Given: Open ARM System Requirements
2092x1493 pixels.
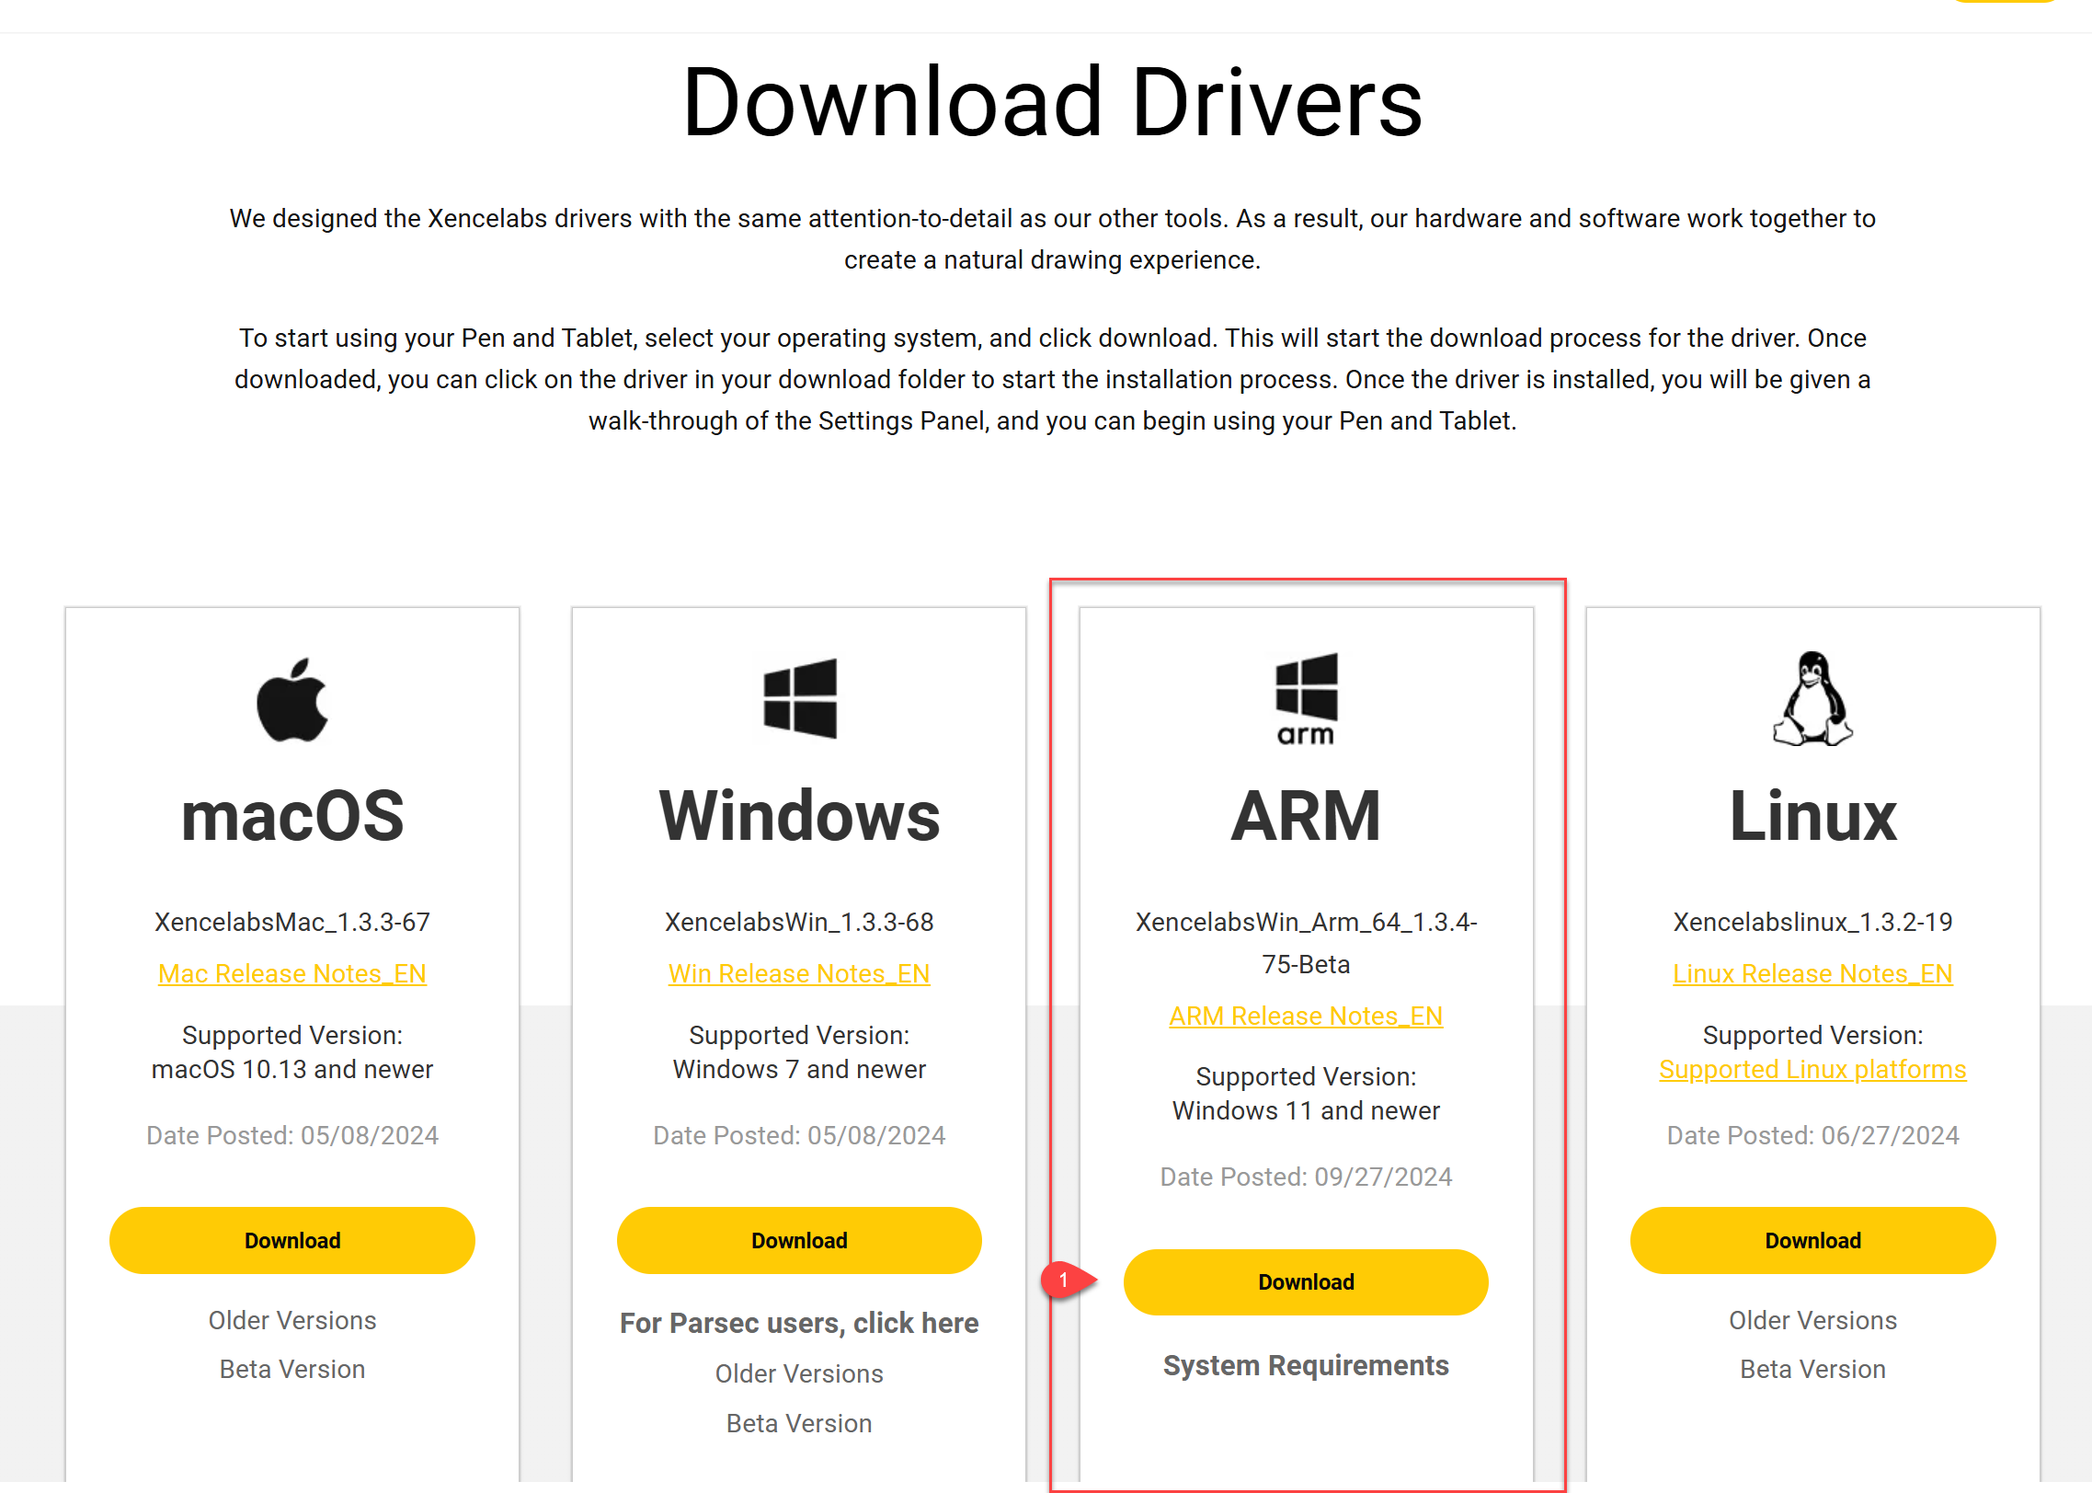Looking at the screenshot, I should (1306, 1365).
